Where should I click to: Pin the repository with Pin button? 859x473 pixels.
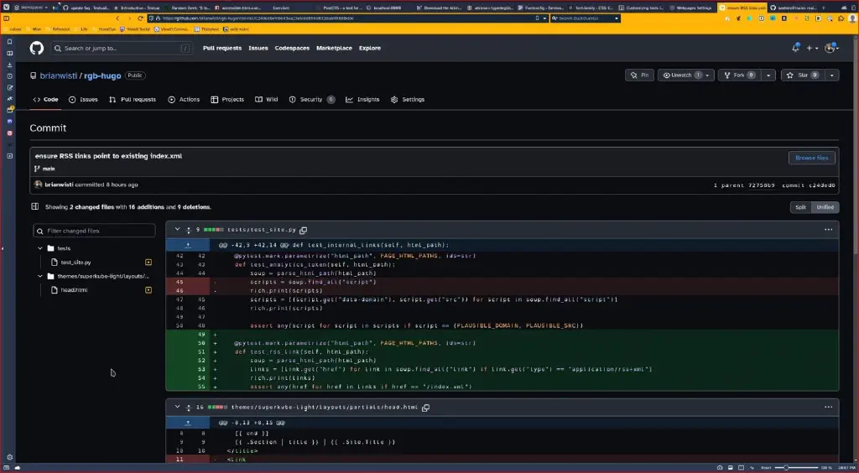[639, 75]
